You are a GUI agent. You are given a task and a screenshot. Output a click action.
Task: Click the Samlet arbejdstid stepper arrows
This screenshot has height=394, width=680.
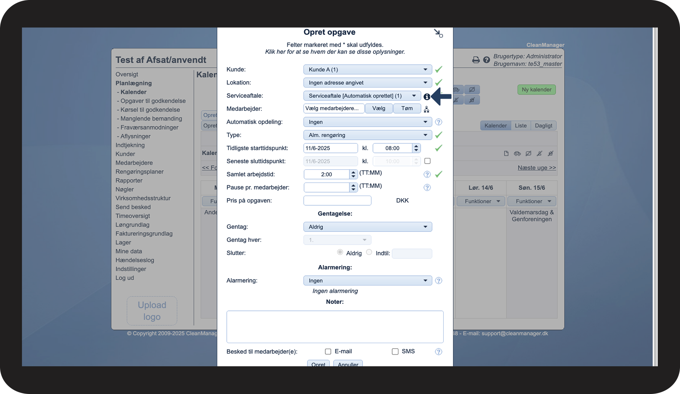point(353,174)
